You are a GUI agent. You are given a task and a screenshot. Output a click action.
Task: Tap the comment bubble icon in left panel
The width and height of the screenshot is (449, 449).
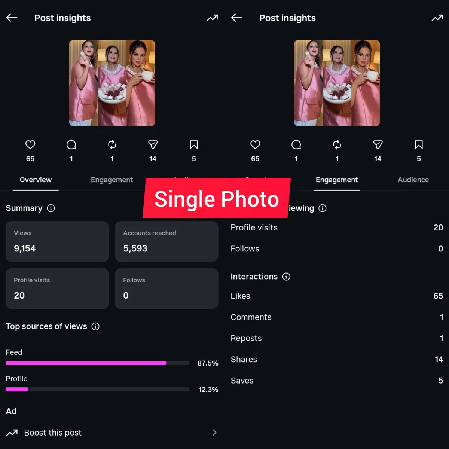(71, 145)
